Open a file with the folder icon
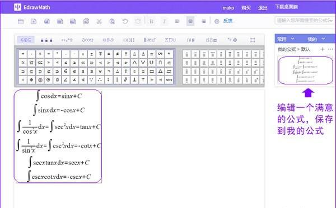The image size is (336, 208). 21,21
